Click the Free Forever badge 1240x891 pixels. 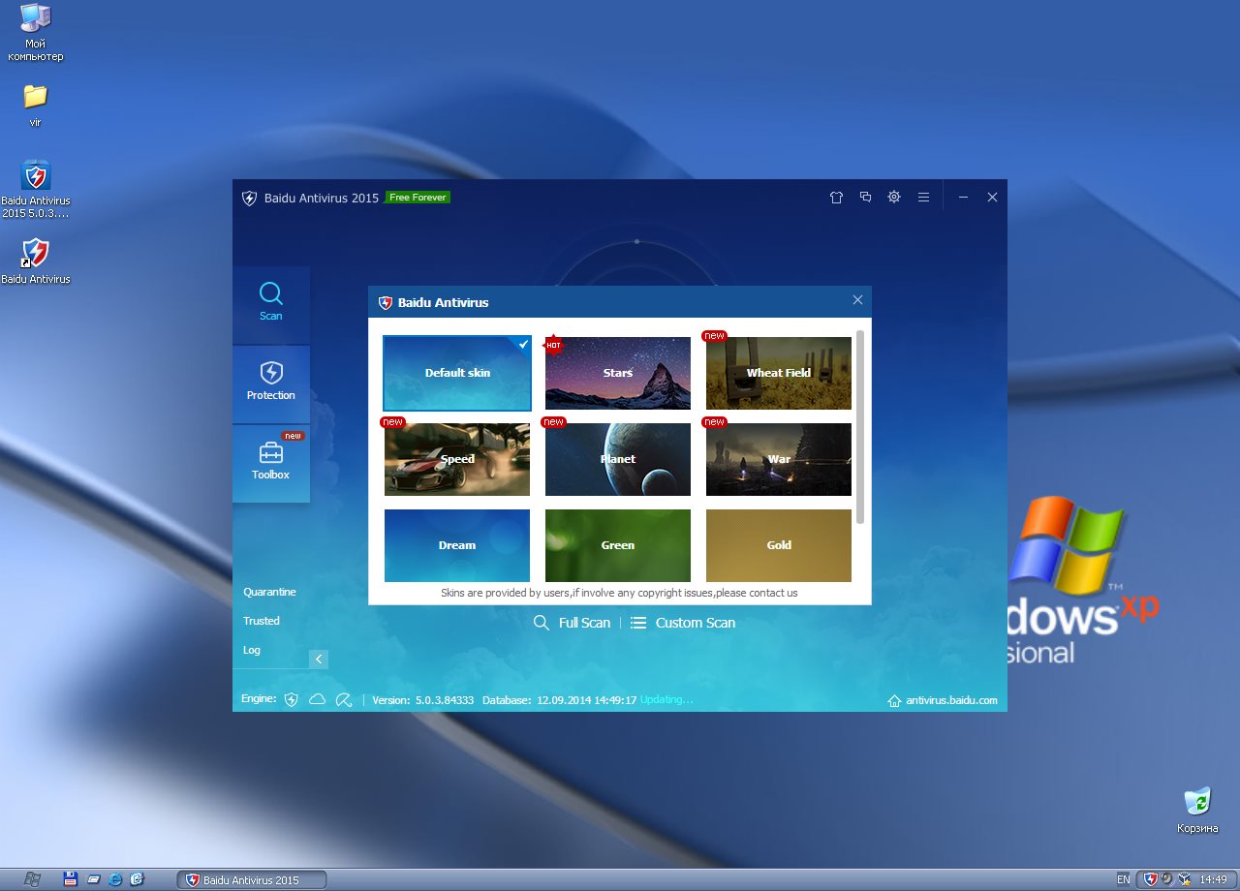pos(418,197)
